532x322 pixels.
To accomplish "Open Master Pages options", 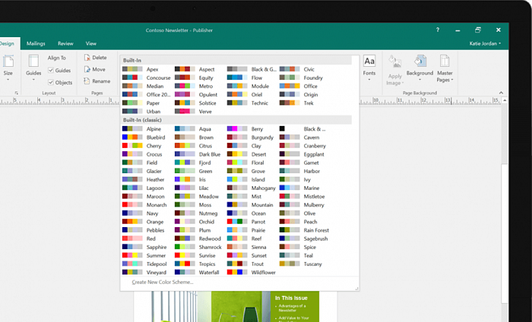I will pos(445,66).
